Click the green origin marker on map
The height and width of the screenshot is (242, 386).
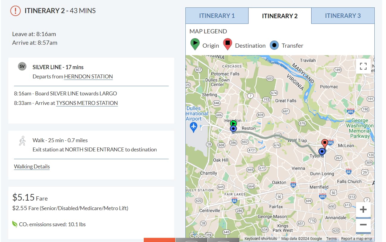tap(234, 123)
